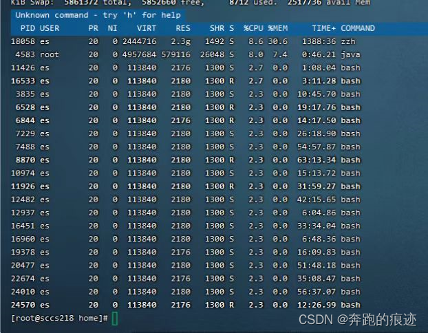This screenshot has height=333, width=428.
Task: Click the 1388:36 time value
Action: (319, 41)
